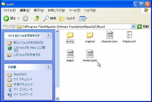This screenshot has width=152, height=102.
Task: Click the 移動 Go button
Action: coord(143,27)
